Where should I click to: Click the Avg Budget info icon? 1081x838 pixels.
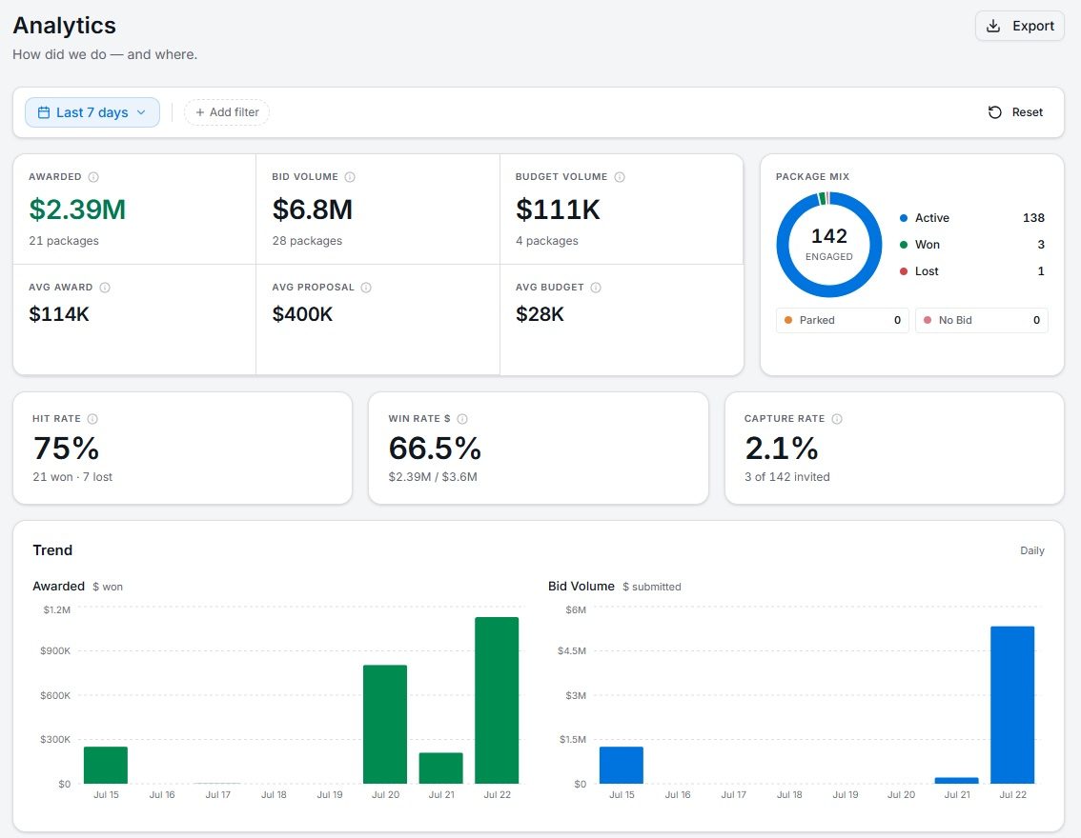coord(596,288)
